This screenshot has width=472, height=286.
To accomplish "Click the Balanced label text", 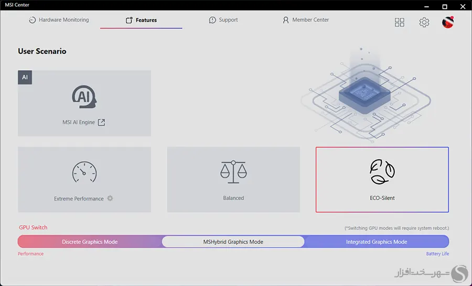I will [x=233, y=198].
